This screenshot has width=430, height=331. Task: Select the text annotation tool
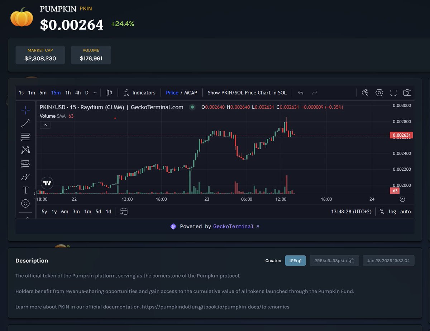coord(25,190)
